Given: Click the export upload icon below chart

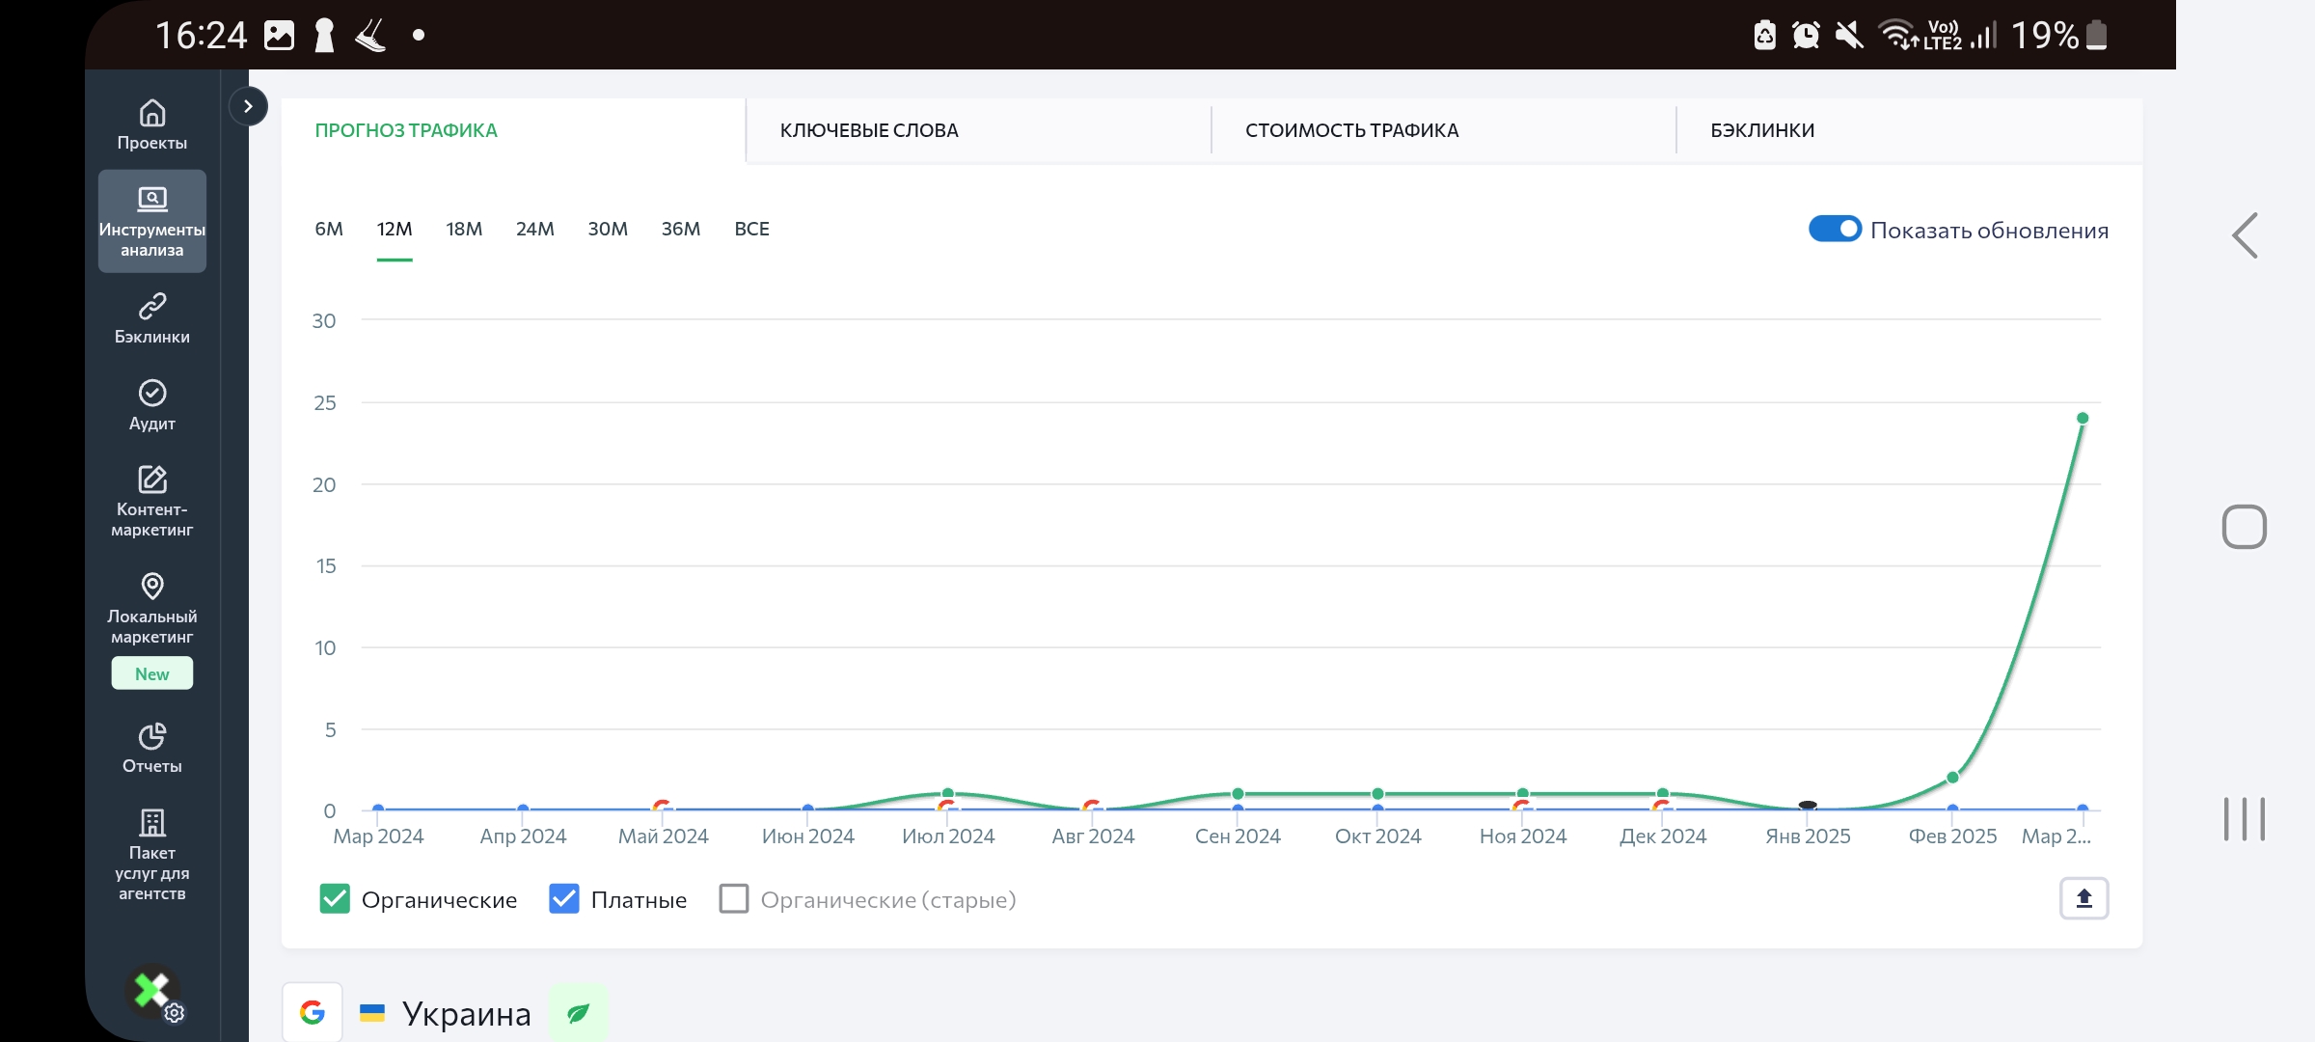Looking at the screenshot, I should (2083, 898).
